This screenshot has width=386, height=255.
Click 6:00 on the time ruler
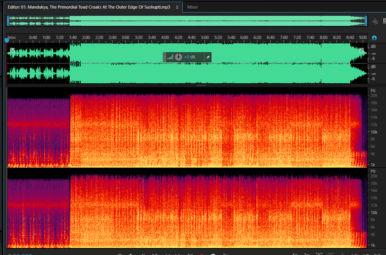[244, 37]
